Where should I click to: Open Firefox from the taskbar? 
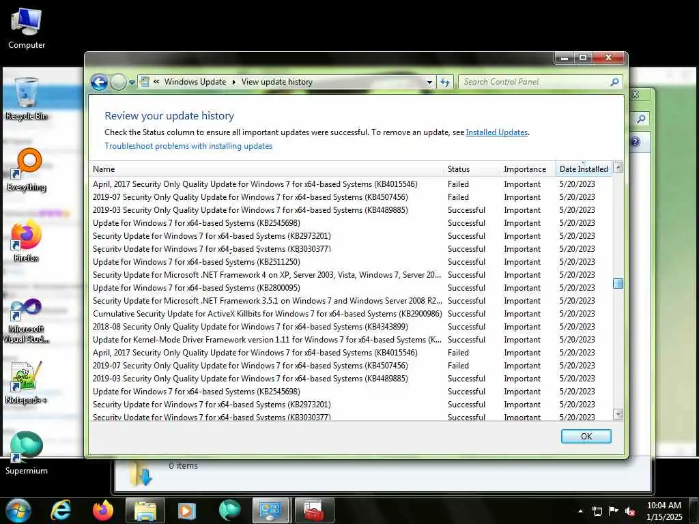point(103,510)
